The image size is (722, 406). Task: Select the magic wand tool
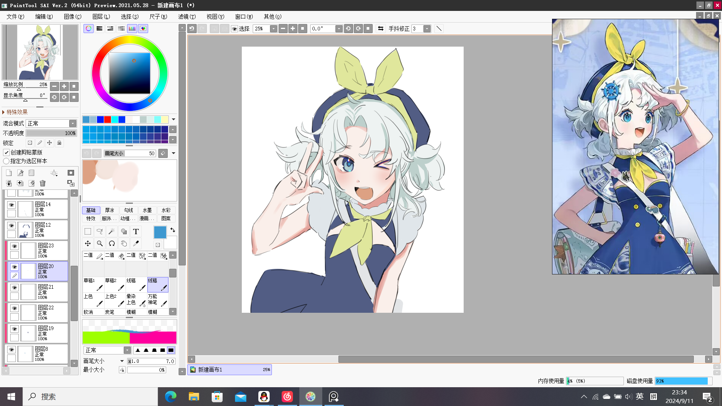click(112, 232)
